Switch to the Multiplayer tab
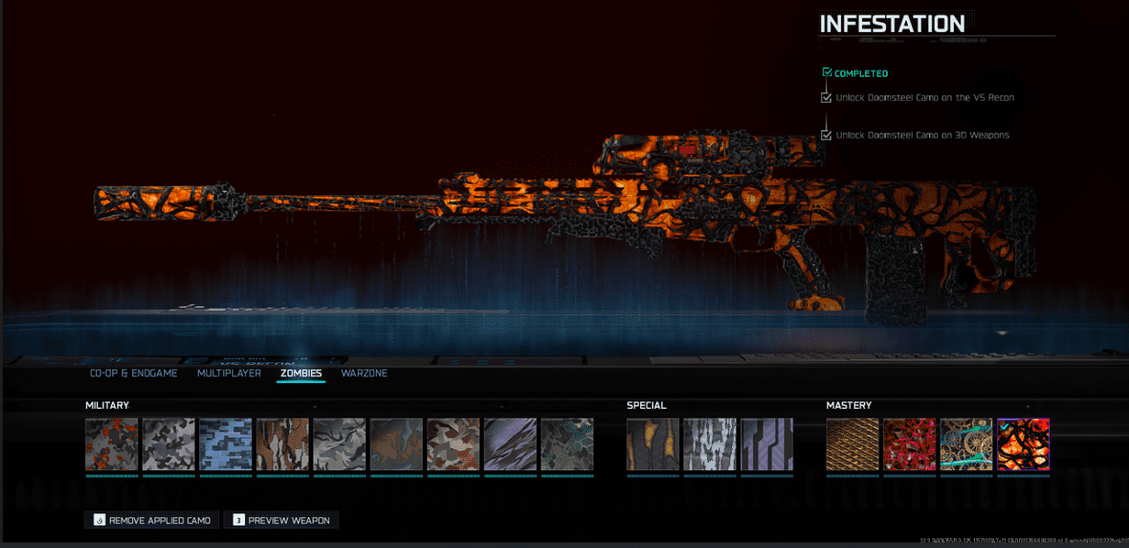The image size is (1129, 548). tap(229, 374)
